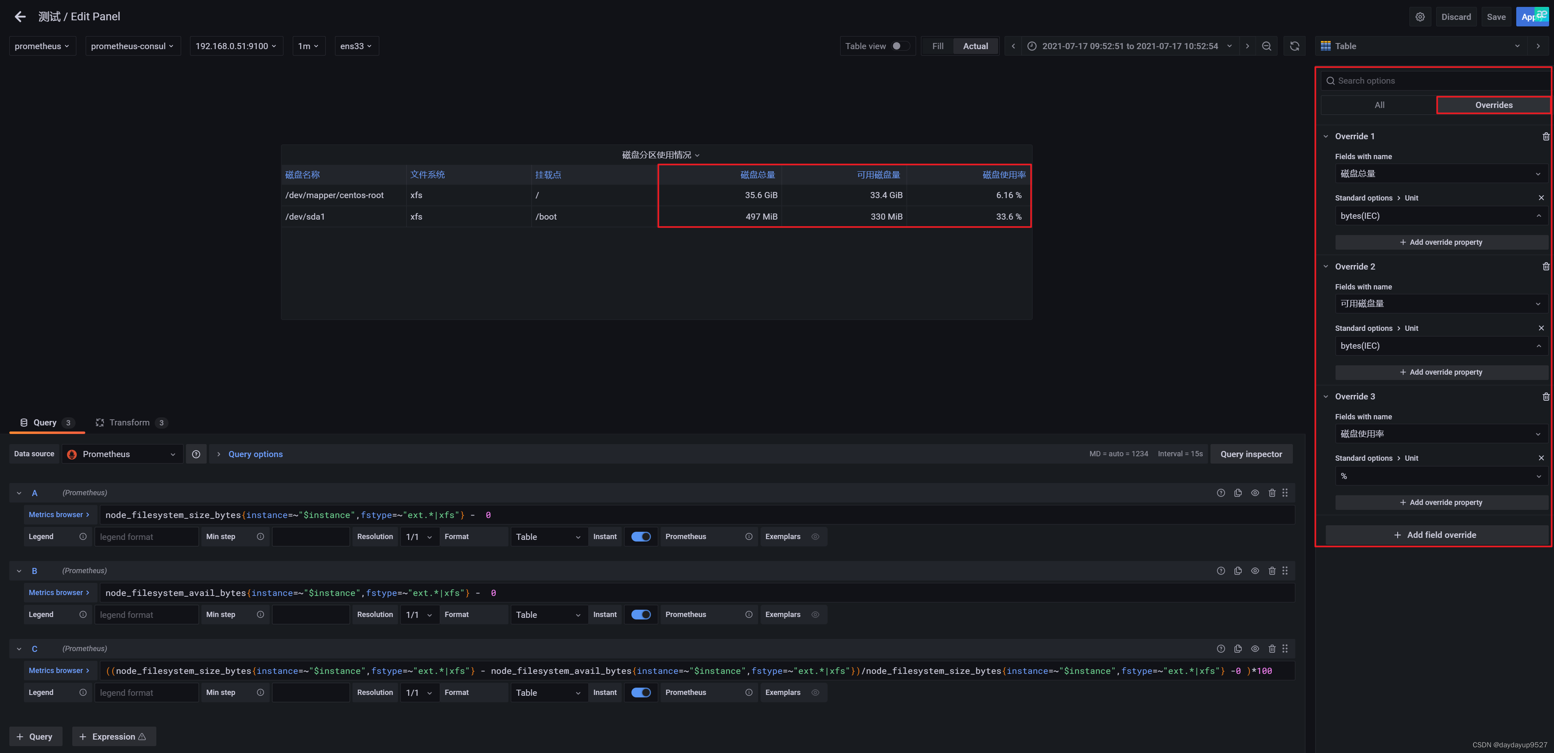The width and height of the screenshot is (1554, 753).
Task: Click drag handle of query A
Action: [x=1285, y=493]
